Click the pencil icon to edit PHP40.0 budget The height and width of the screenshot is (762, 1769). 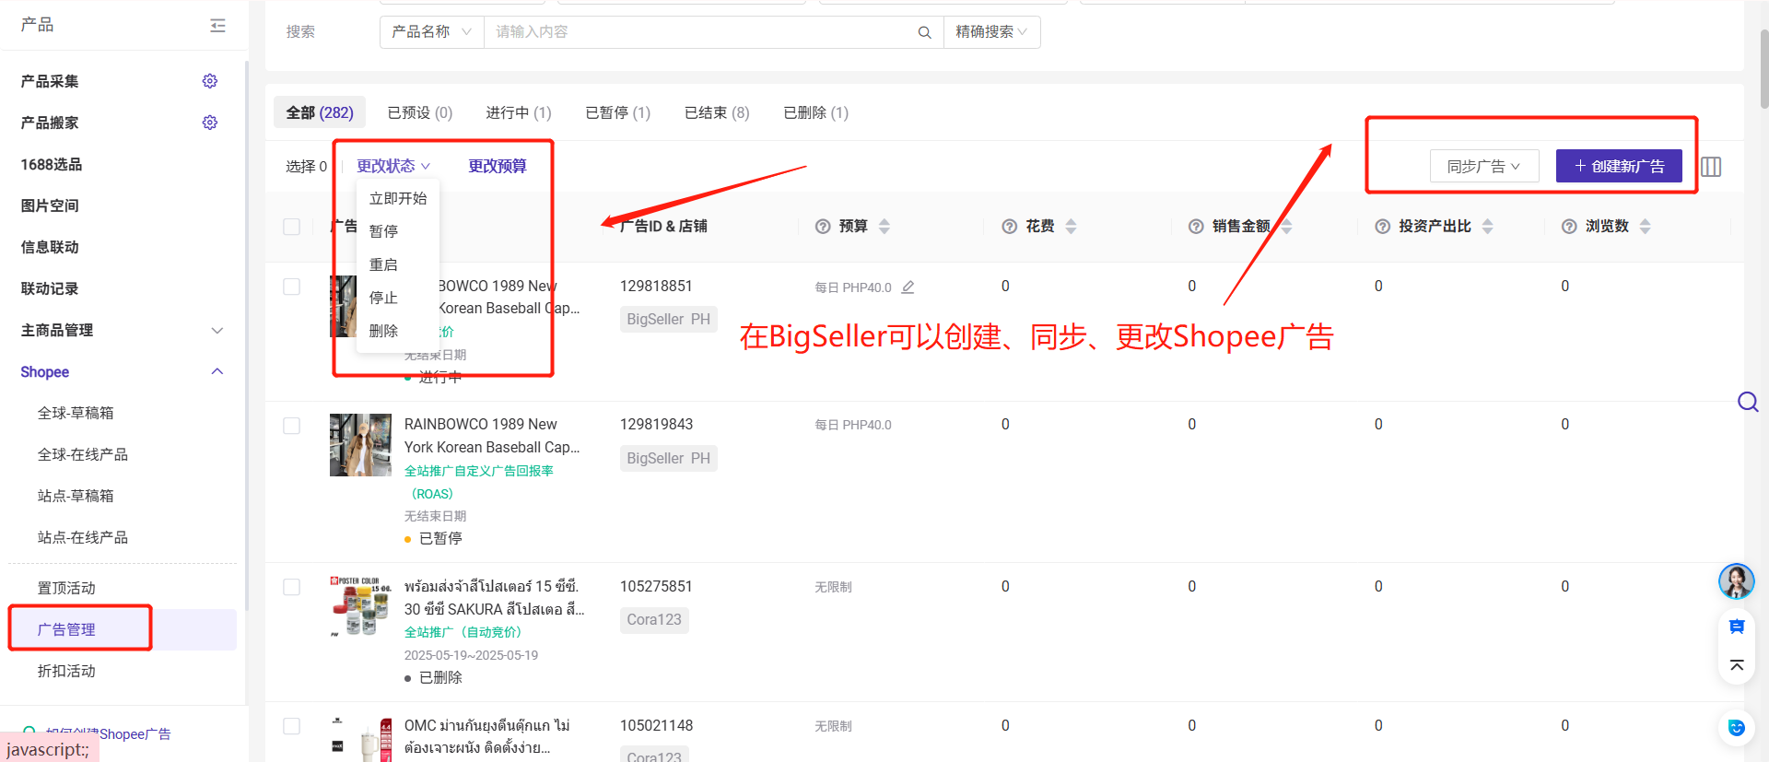[908, 287]
